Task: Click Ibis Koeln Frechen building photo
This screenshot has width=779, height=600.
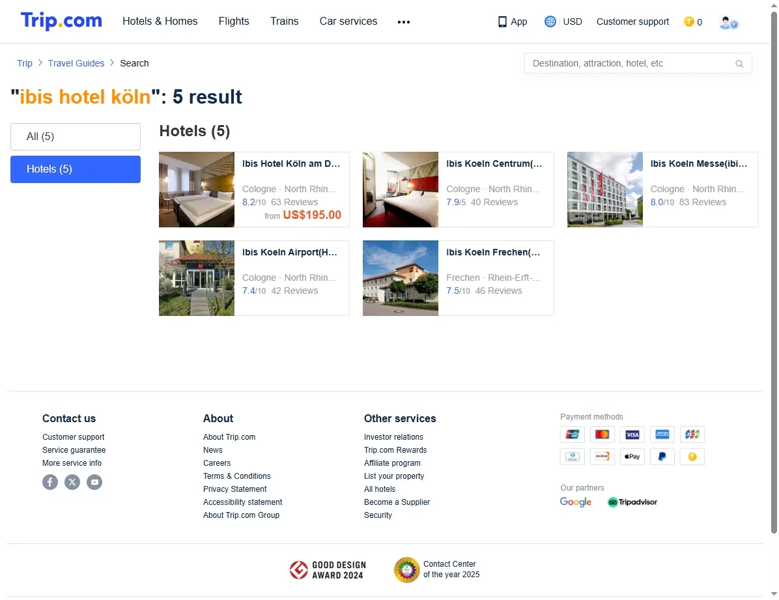Action: (x=401, y=278)
